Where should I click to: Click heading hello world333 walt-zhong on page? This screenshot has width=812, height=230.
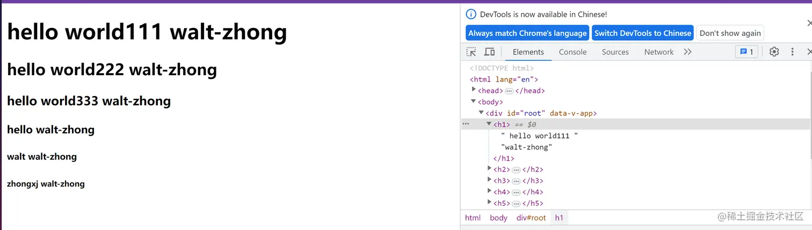pos(89,101)
